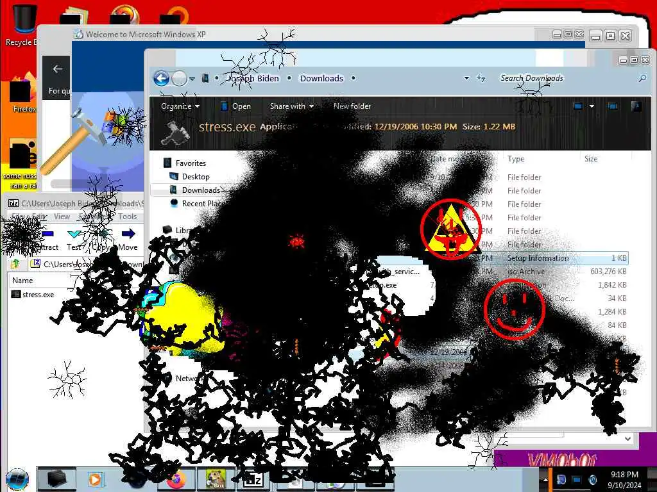Expand the Share with menu
The image size is (657, 492).
[292, 106]
